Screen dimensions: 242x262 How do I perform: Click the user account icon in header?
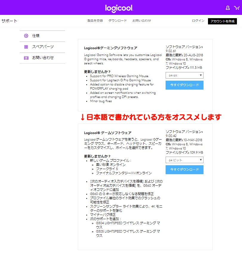[228, 8]
